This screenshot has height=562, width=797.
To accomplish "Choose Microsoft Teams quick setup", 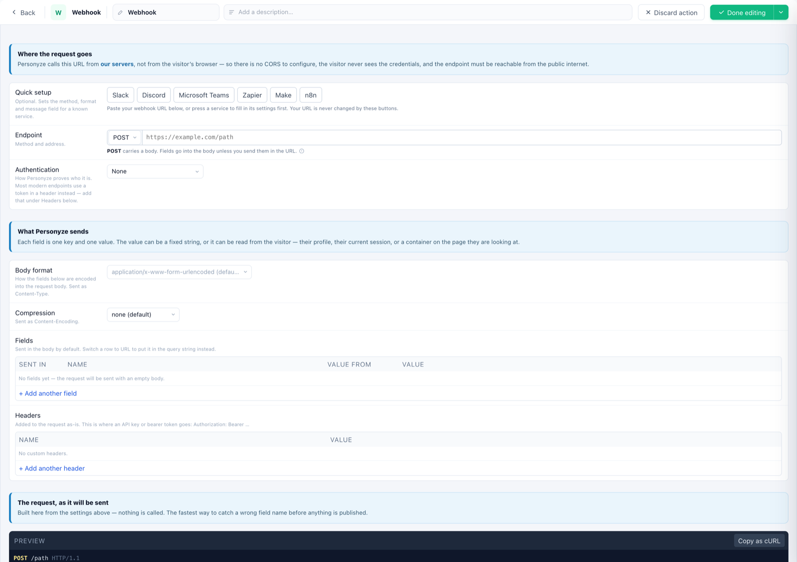I will pos(204,95).
